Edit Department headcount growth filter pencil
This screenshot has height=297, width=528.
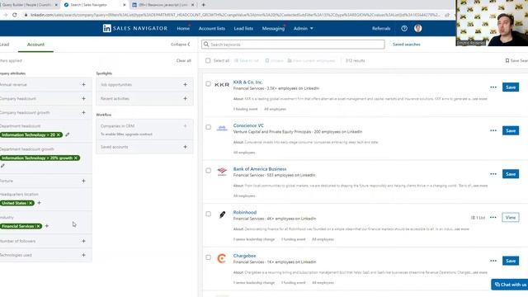coord(2,166)
